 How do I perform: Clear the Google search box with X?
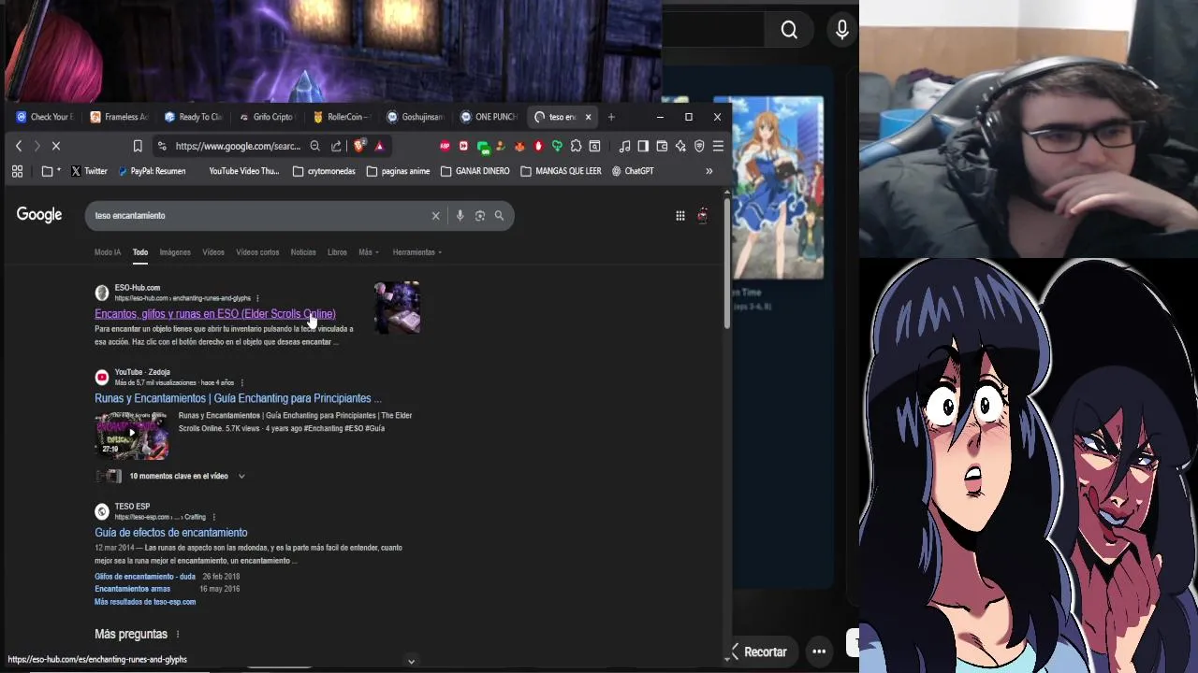tap(435, 216)
